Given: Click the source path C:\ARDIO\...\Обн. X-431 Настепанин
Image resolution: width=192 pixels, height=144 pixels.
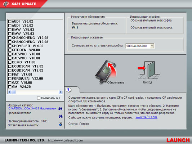Looking at the screenshot, I should [32, 108].
